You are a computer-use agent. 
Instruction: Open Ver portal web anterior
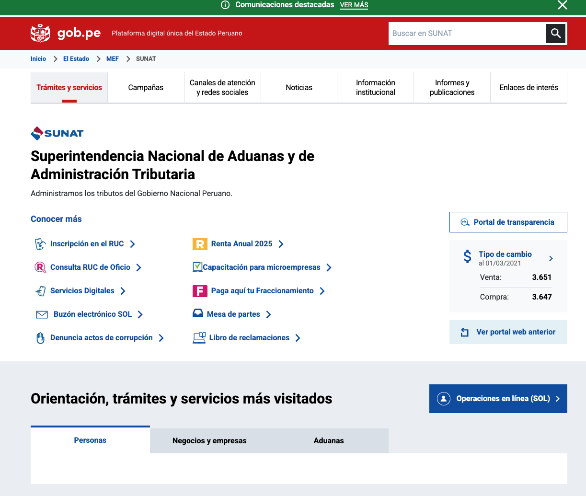click(x=508, y=332)
